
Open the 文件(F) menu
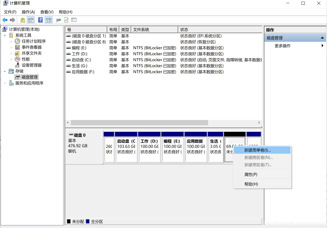click(x=10, y=12)
